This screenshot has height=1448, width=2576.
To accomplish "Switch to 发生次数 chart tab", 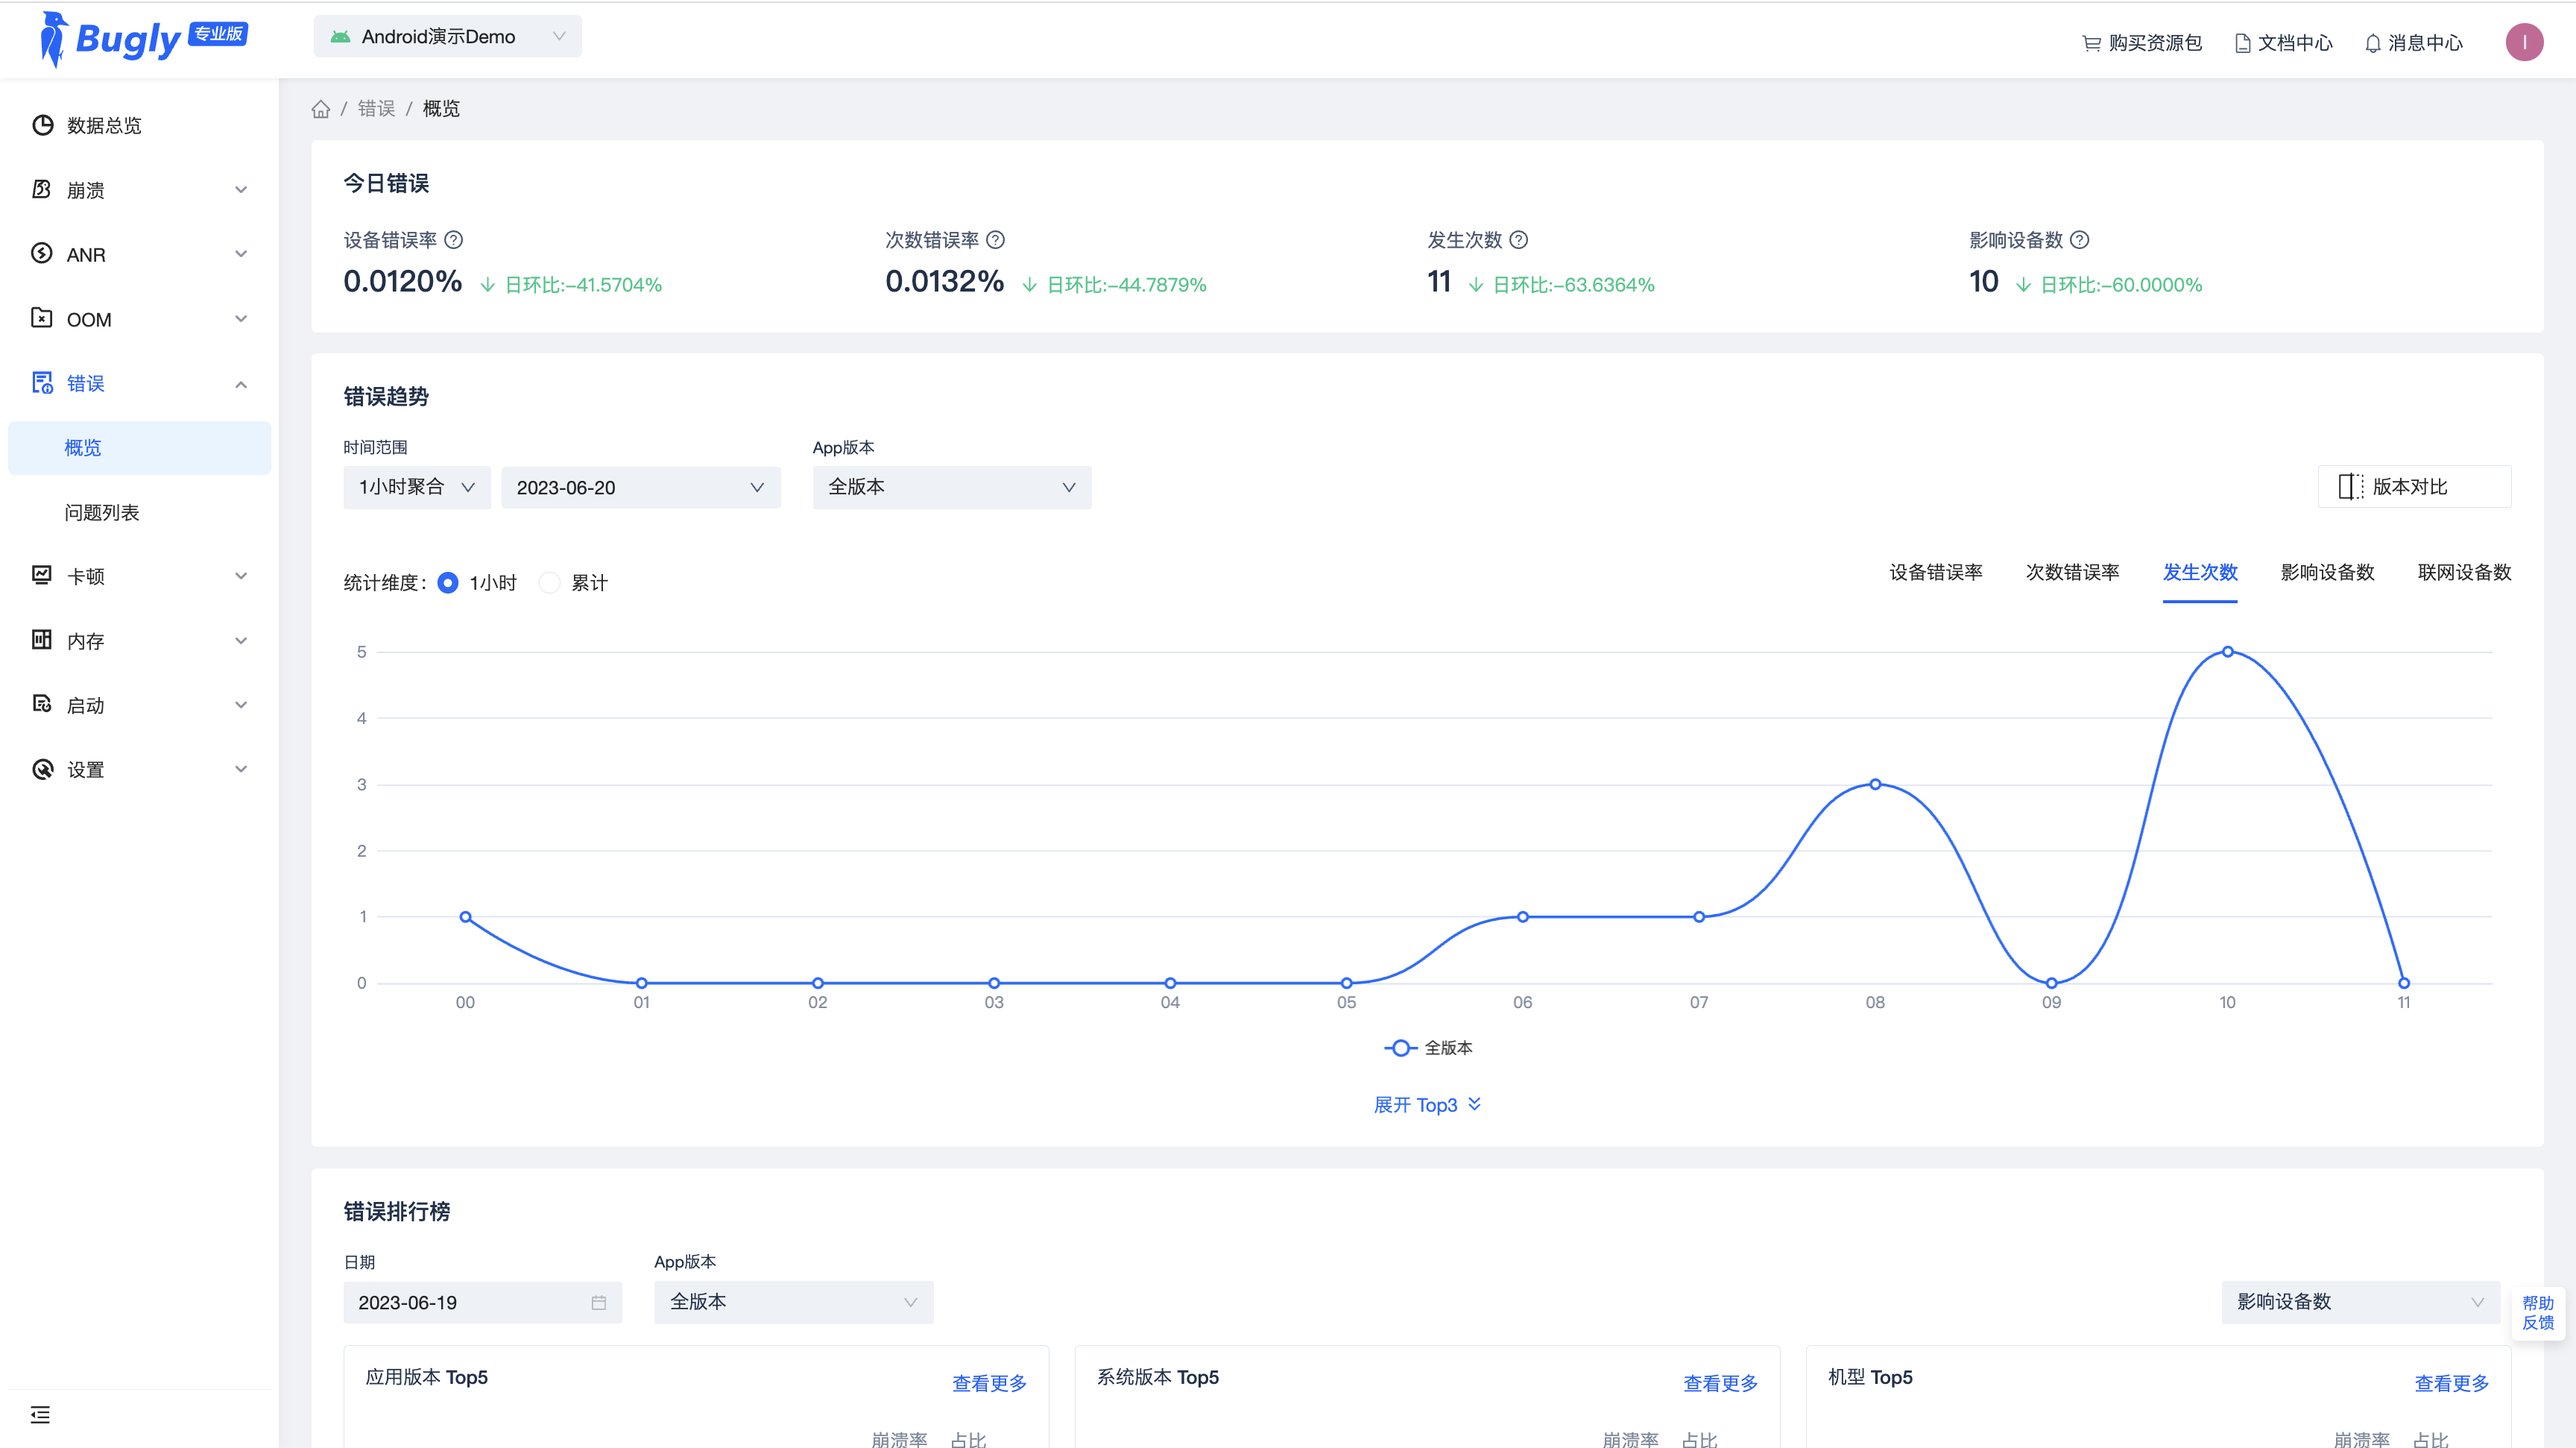I will tap(2200, 573).
